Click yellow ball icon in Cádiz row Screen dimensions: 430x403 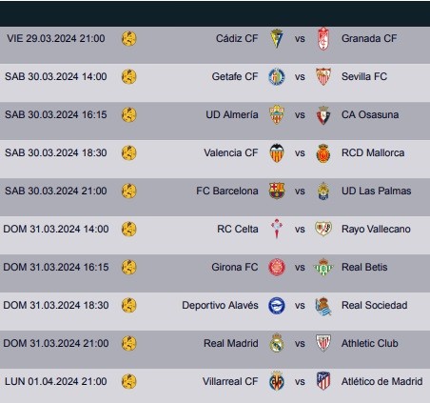(x=129, y=39)
